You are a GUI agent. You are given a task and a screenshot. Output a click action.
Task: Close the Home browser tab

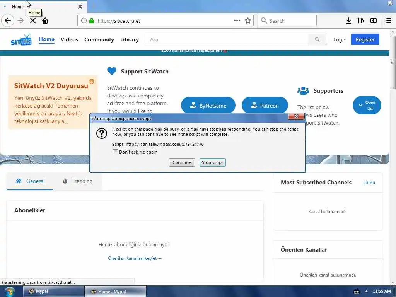click(80, 7)
